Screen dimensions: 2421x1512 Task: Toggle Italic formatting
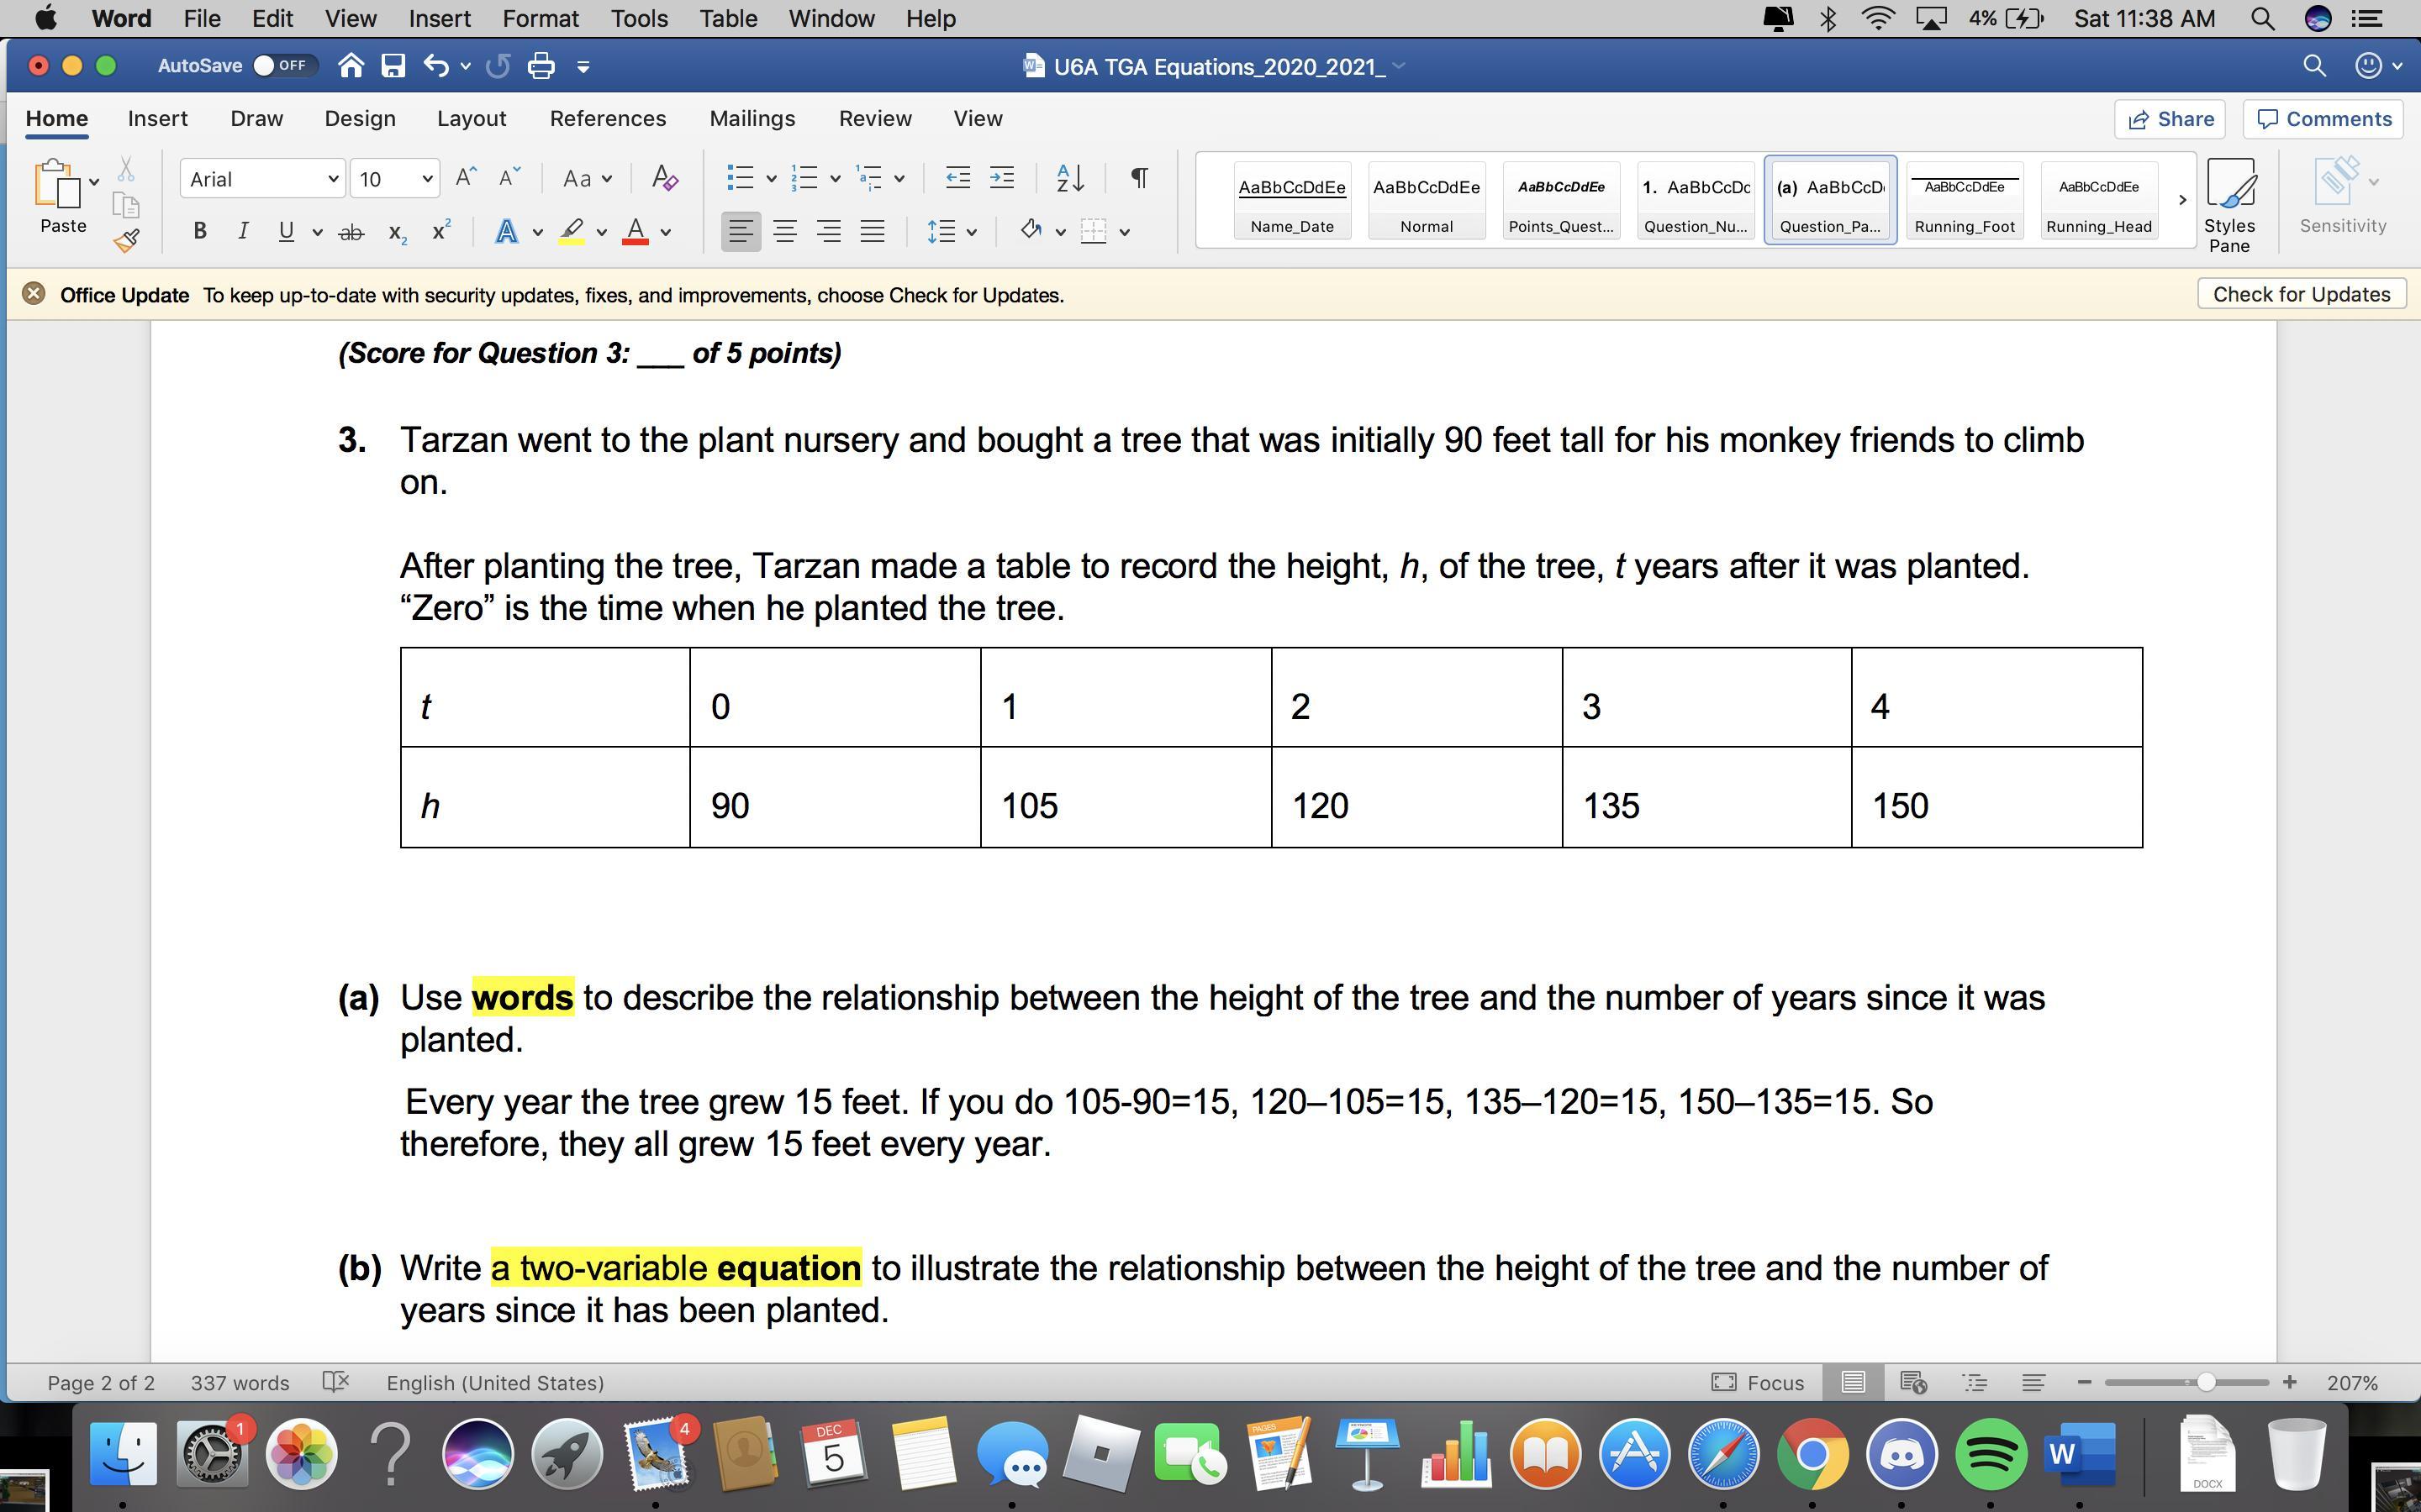[x=242, y=232]
